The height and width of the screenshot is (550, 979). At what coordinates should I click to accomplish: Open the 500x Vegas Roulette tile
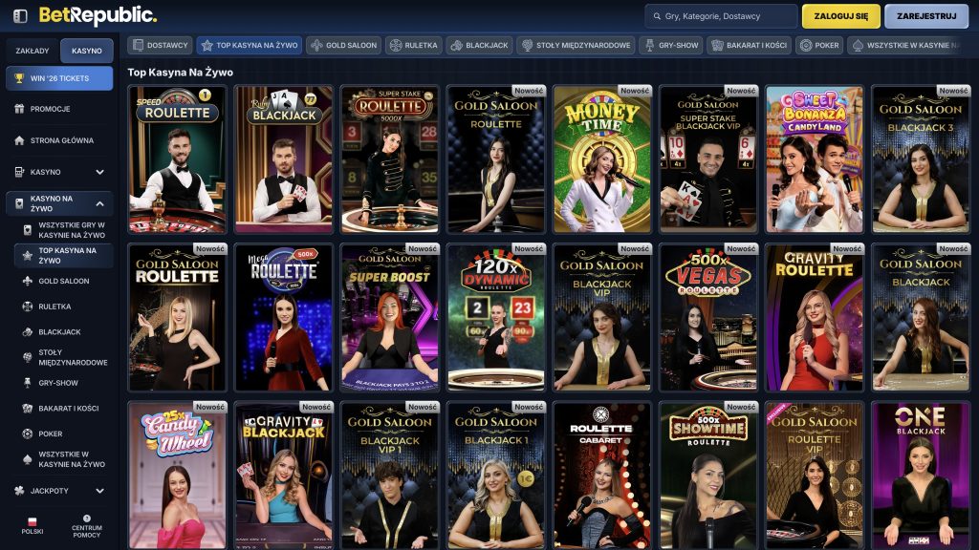click(708, 317)
